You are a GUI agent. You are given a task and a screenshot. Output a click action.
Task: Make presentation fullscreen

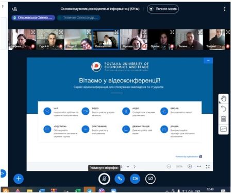point(208,166)
